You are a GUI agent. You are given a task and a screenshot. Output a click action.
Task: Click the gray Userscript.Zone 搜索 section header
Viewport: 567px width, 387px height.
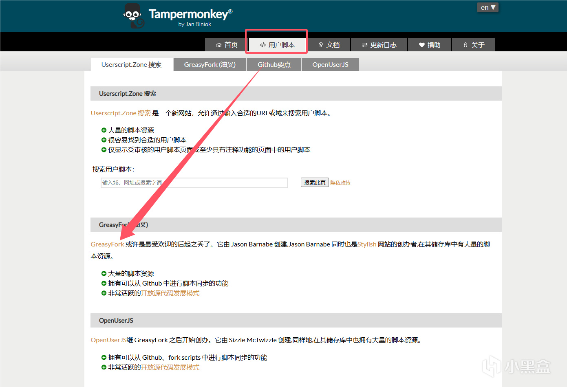(296, 94)
